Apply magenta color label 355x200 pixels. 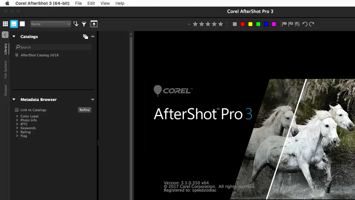pyautogui.click(x=274, y=24)
